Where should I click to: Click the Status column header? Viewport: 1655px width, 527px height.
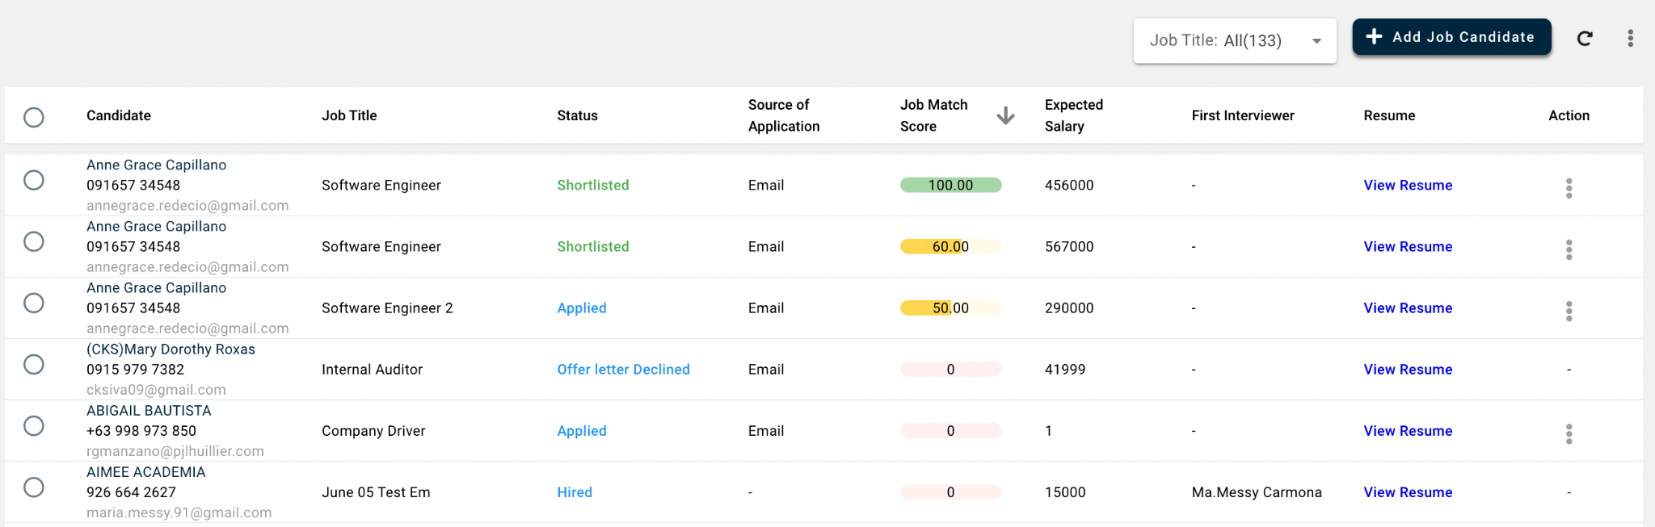[x=577, y=115]
